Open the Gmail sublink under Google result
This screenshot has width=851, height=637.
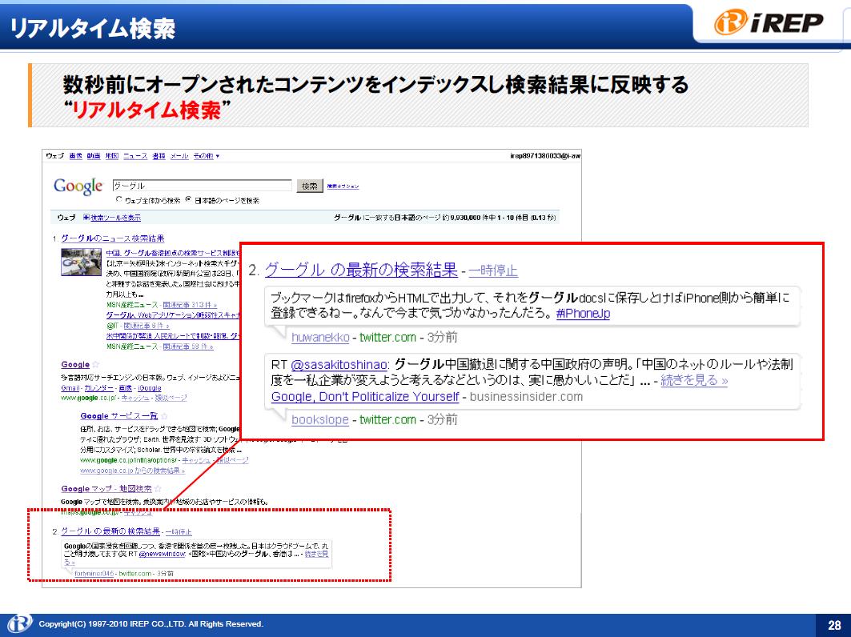(70, 388)
